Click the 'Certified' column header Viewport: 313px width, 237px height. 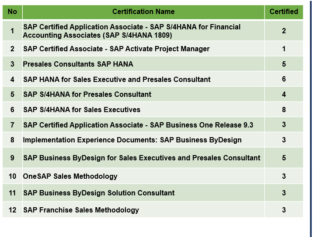pos(284,12)
